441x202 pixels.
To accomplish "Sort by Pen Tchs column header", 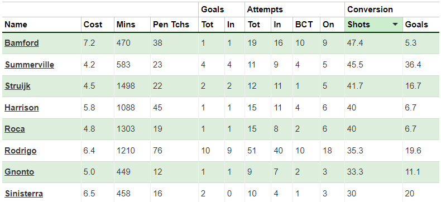I will pos(171,25).
